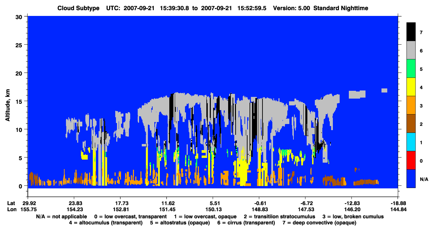442x226 pixels.
Task: Click the colorbar label 'N/A'
Action: click(x=424, y=179)
